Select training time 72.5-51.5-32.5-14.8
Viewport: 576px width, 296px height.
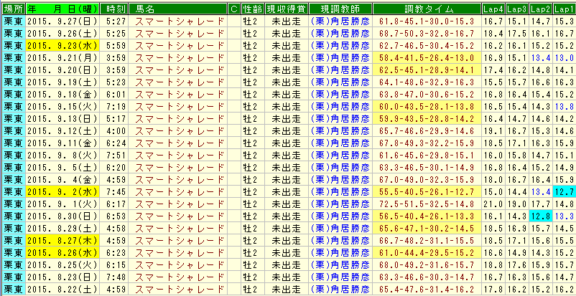427,204
